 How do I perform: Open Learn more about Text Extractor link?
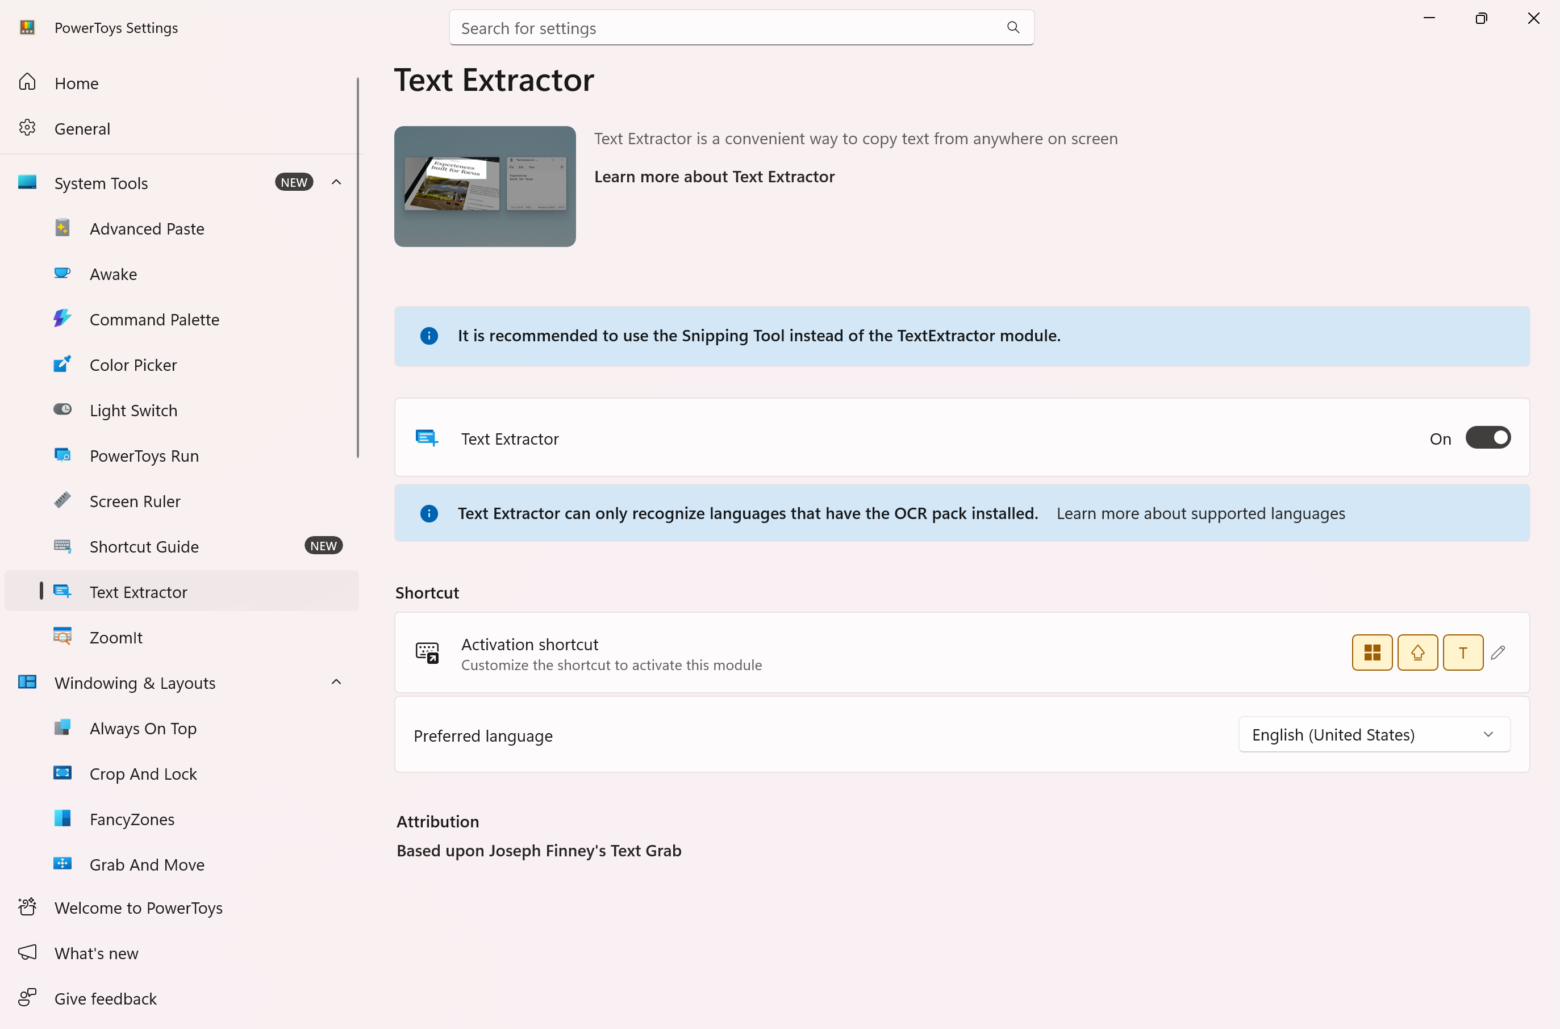(714, 177)
